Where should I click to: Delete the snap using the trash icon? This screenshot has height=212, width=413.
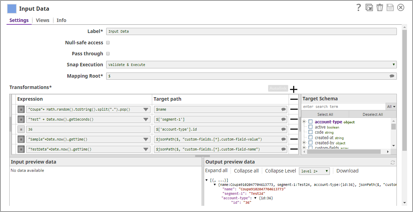[x=380, y=8]
